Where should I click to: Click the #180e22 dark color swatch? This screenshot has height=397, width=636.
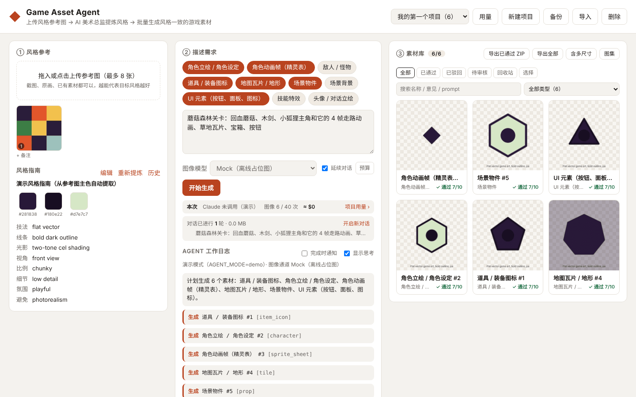pyautogui.click(x=53, y=201)
